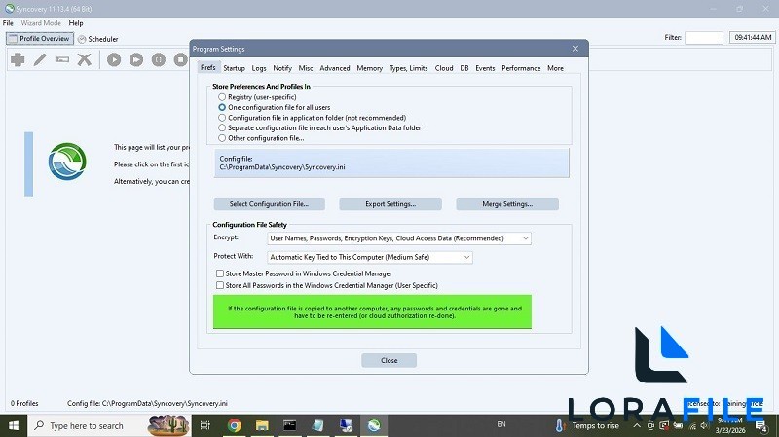Open the notification center icon
The width and height of the screenshot is (779, 437).
(x=760, y=425)
